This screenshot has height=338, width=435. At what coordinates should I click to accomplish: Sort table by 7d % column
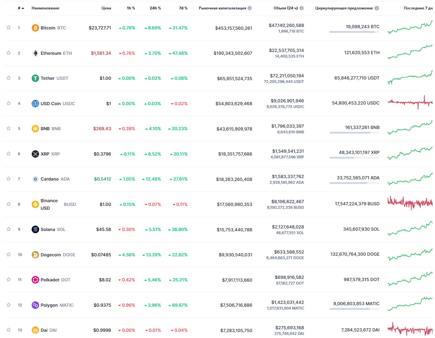click(x=183, y=8)
